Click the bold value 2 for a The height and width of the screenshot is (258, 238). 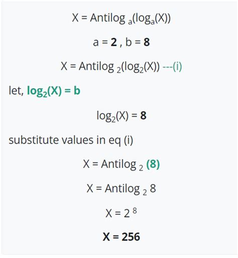[x=114, y=42]
